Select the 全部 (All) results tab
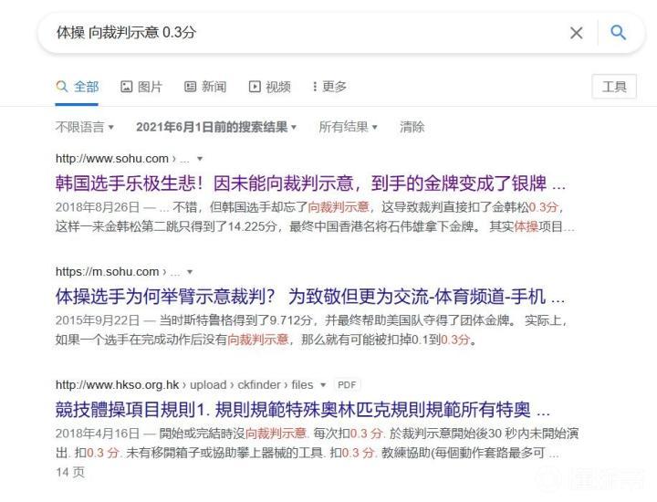Viewport: 657px width, 502px height. (78, 87)
